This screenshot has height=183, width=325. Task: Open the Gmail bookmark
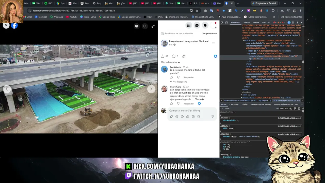(28, 17)
